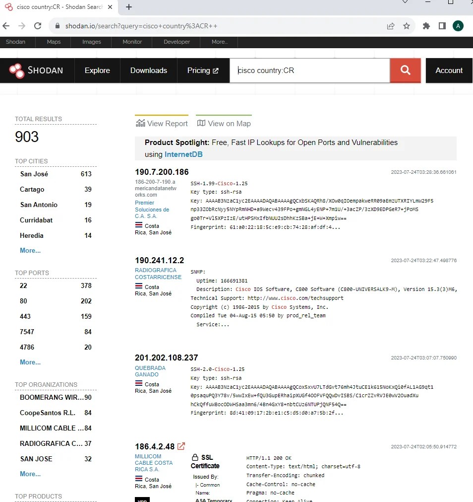The height and width of the screenshot is (502, 473).
Task: Expand the More... top menu
Action: point(220,42)
